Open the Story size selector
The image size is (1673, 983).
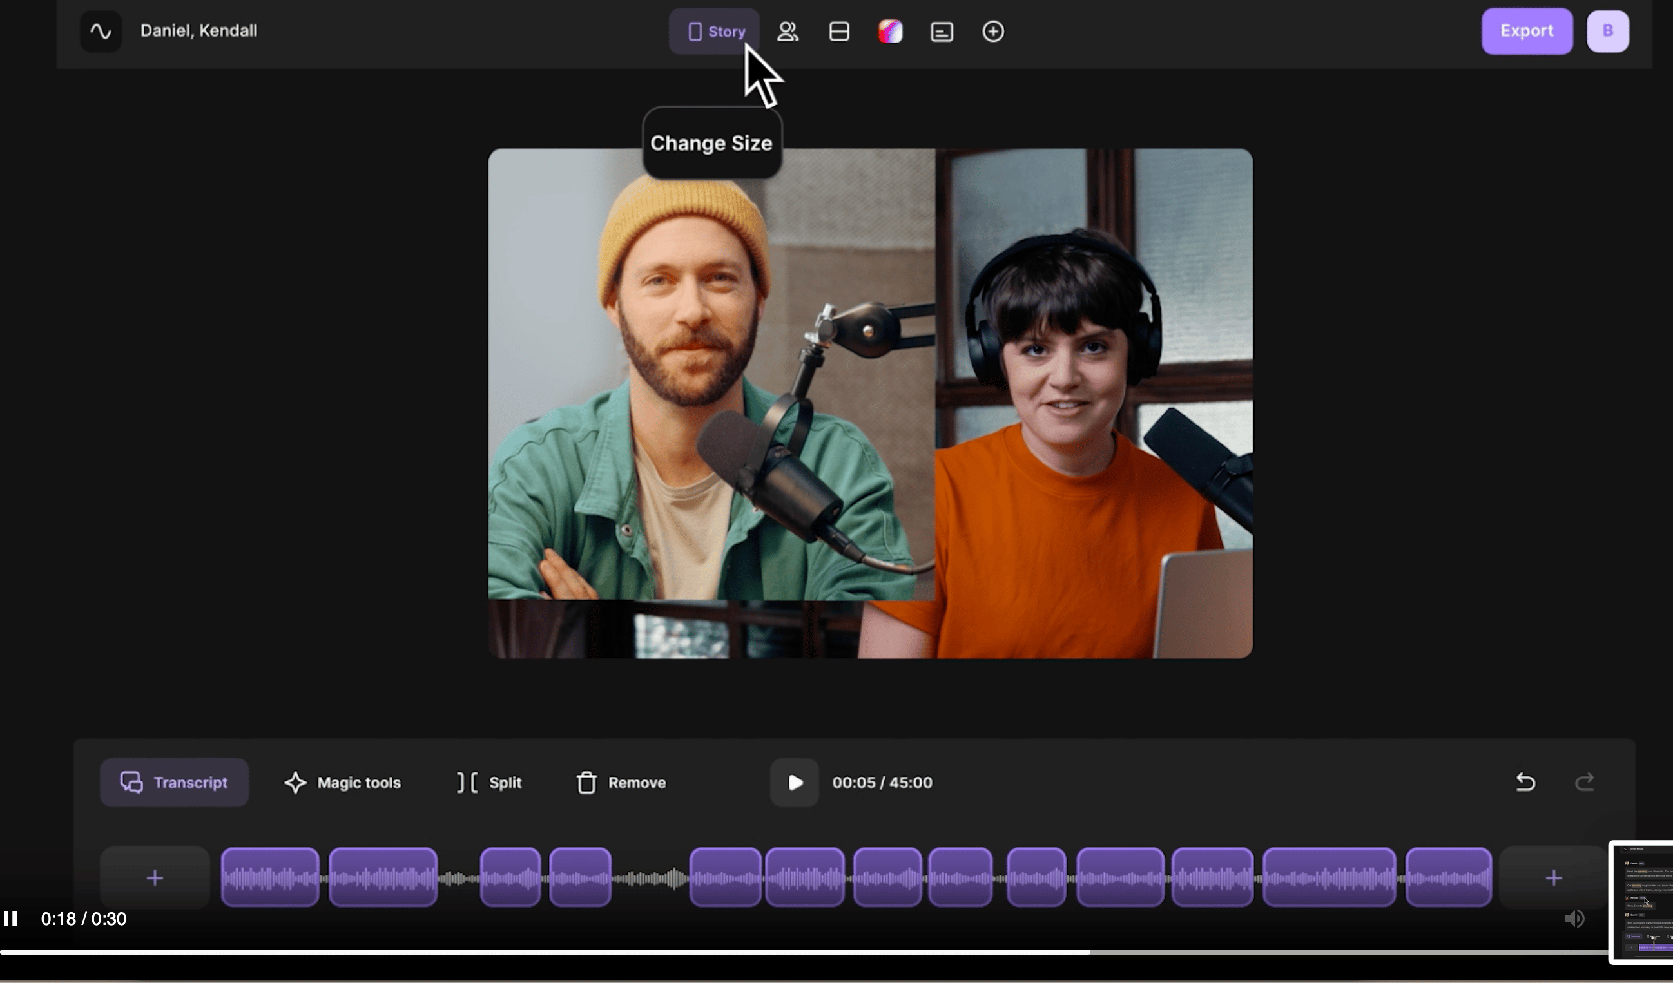tap(714, 31)
